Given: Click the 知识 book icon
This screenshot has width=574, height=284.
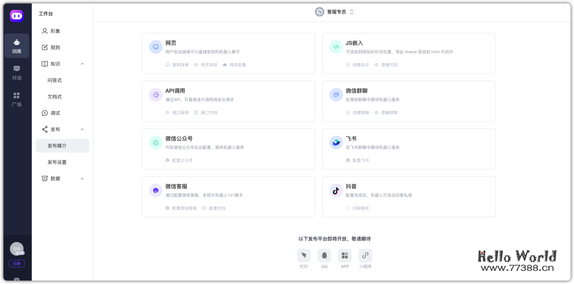Looking at the screenshot, I should (45, 64).
